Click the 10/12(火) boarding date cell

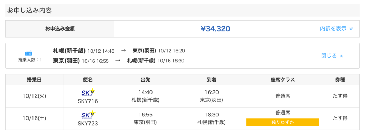pyautogui.click(x=34, y=96)
